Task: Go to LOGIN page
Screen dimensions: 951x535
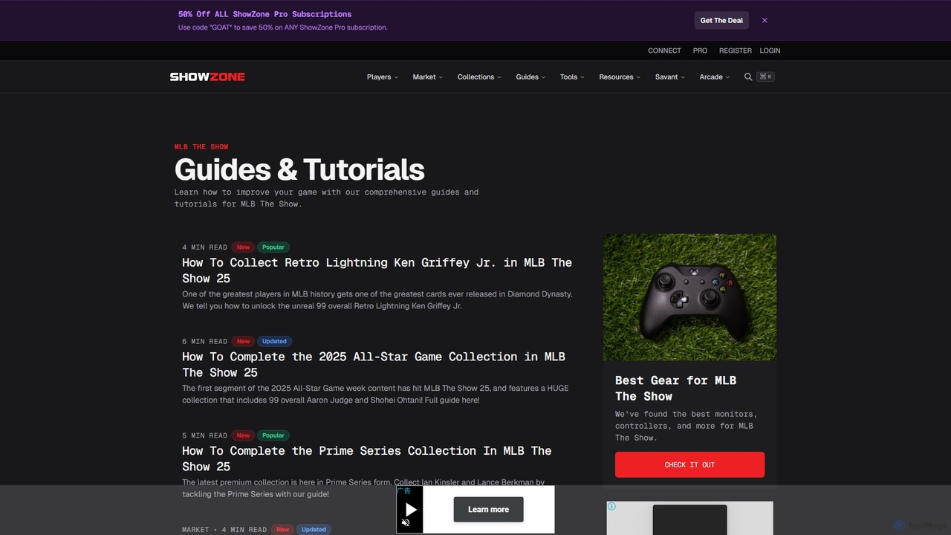Action: click(x=770, y=51)
